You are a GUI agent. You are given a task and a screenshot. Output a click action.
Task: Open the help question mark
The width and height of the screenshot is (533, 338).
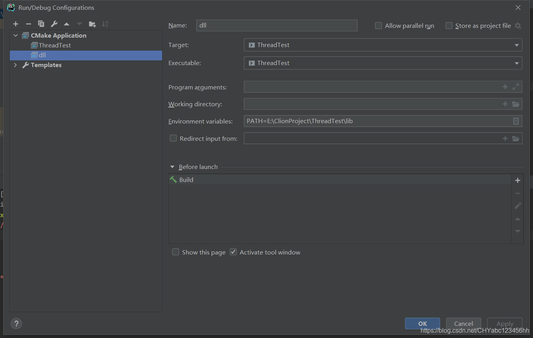coord(16,323)
